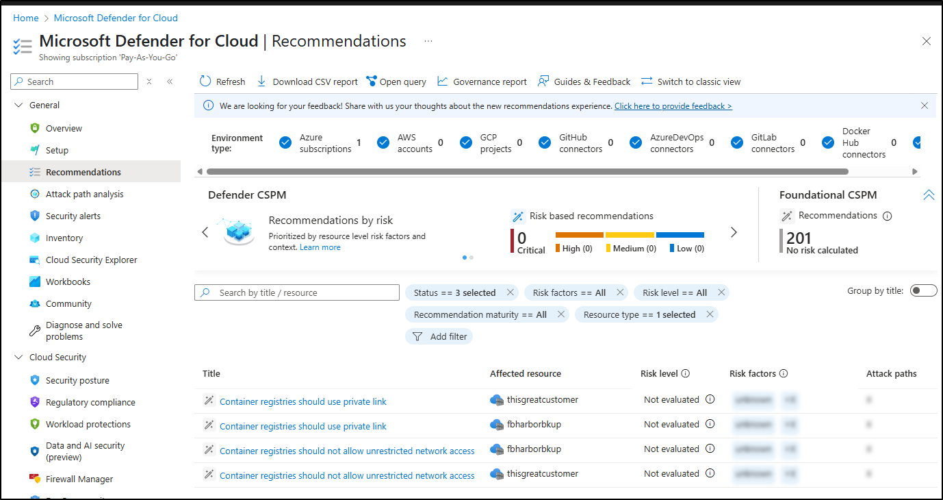The height and width of the screenshot is (500, 943).
Task: Uncheck the GCP projects environment filter
Action: click(466, 142)
